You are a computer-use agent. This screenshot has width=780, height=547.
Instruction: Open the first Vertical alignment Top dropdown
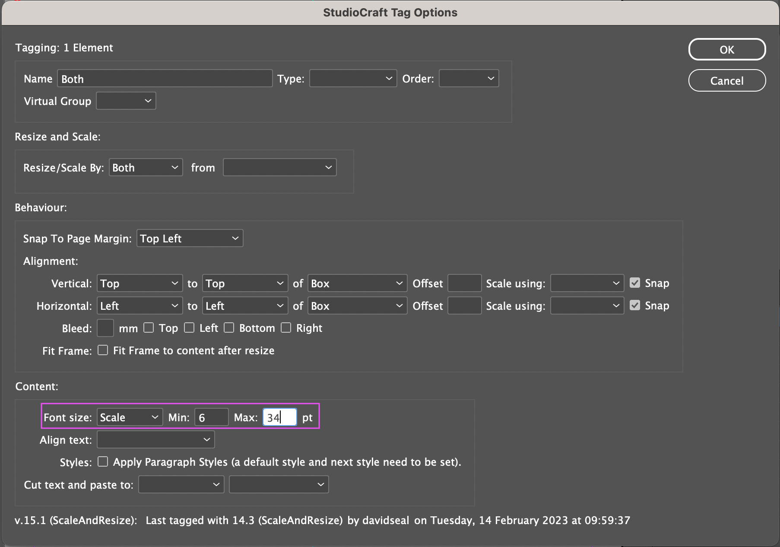pos(140,283)
